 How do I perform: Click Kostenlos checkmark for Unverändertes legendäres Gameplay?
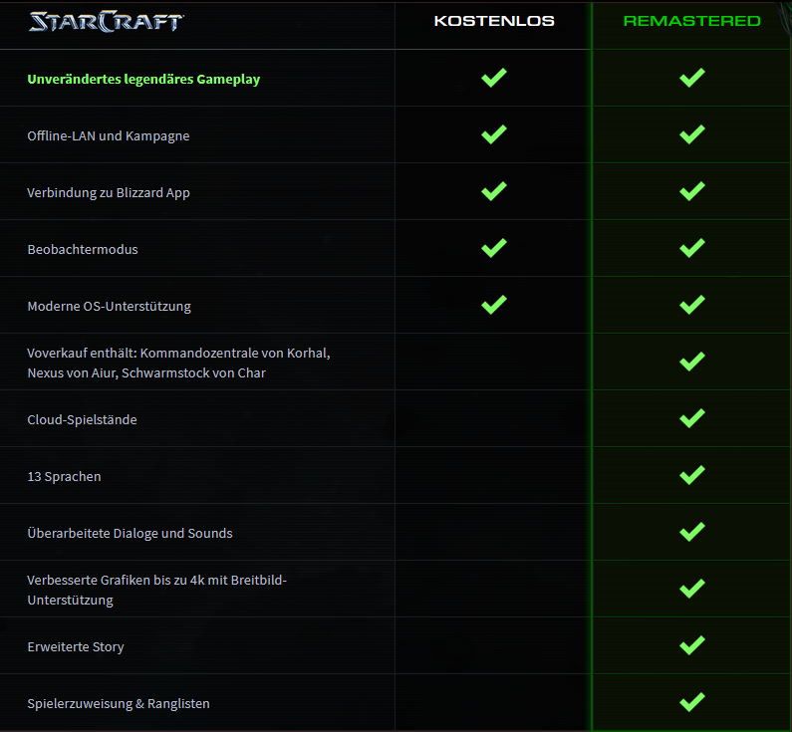click(494, 78)
